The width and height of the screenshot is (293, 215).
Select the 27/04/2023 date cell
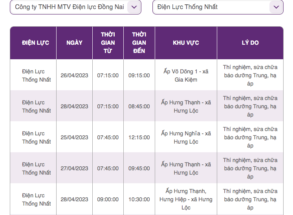coord(74,168)
